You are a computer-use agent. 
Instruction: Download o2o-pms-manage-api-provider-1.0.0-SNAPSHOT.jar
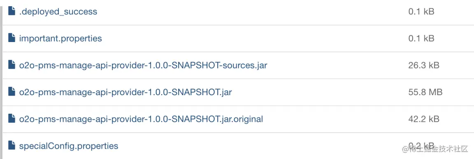[x=125, y=92]
